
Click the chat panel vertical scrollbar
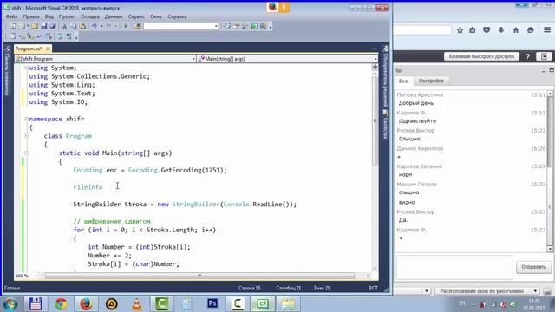(x=550, y=172)
